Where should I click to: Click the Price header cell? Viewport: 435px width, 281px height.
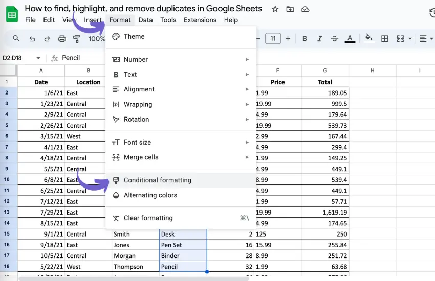[278, 82]
